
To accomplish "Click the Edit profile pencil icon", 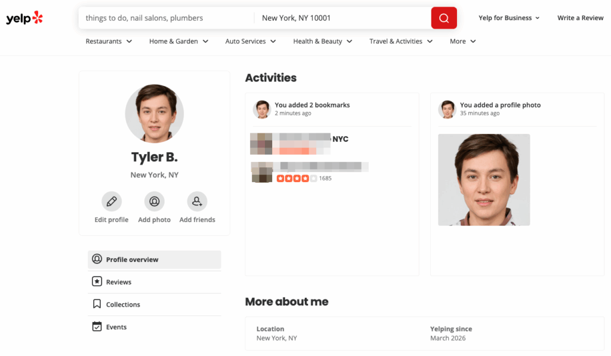I will tap(111, 202).
